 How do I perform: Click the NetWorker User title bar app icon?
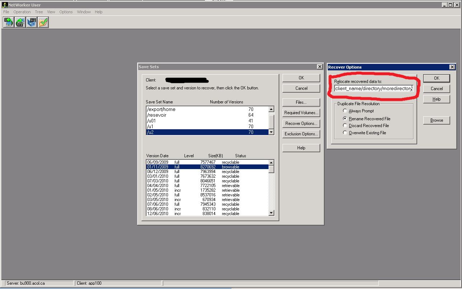5,5
